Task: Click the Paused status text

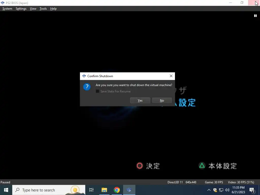Action: 5,182
